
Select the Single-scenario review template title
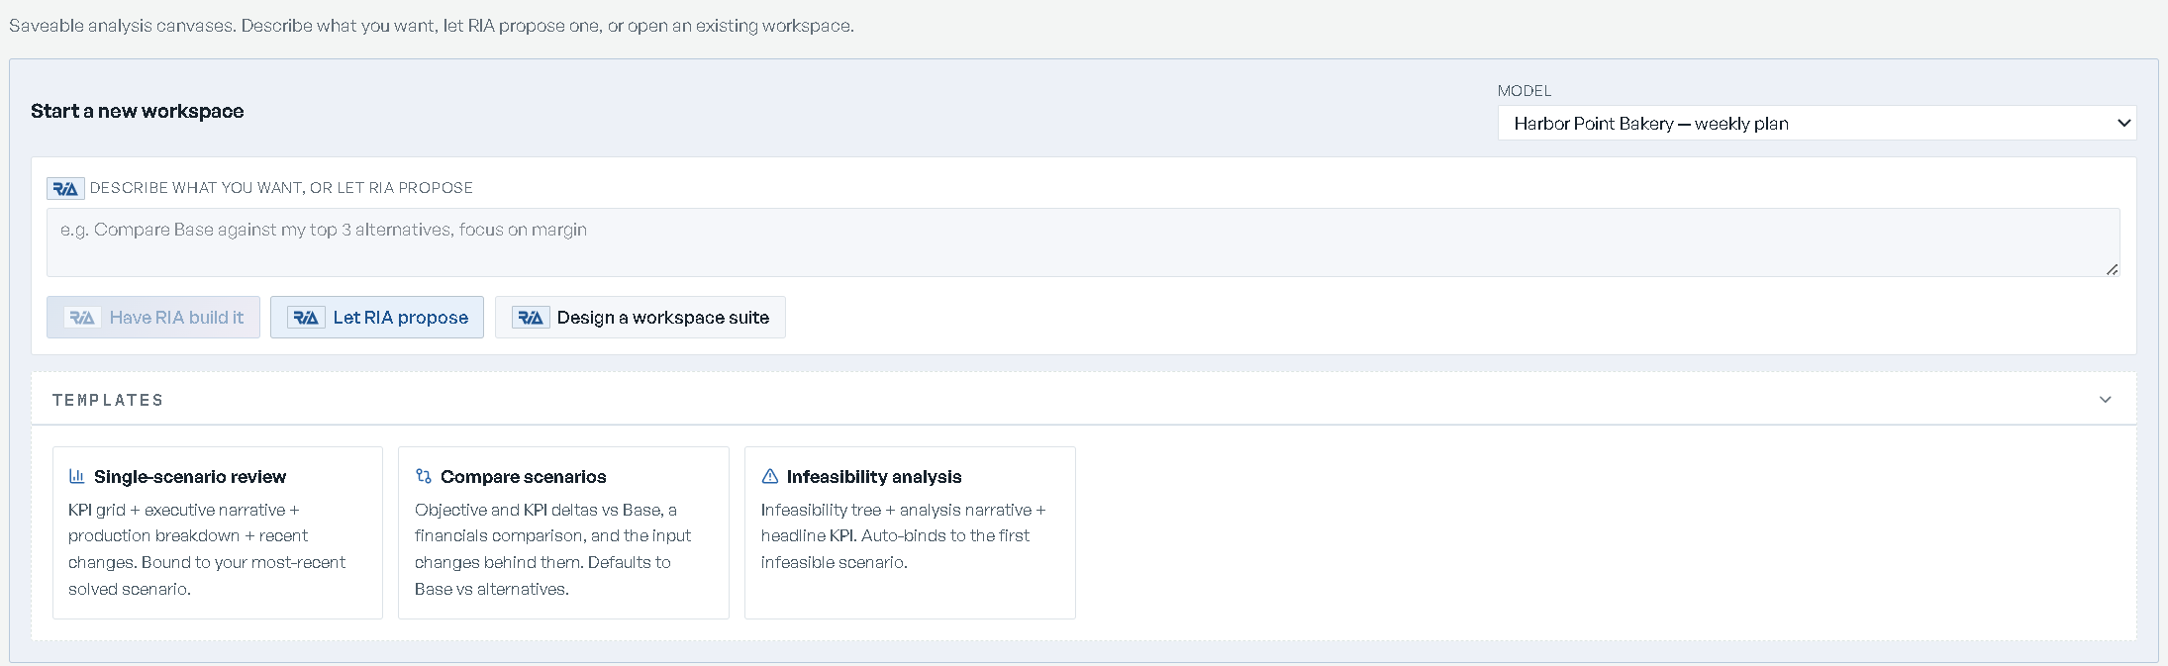click(190, 477)
